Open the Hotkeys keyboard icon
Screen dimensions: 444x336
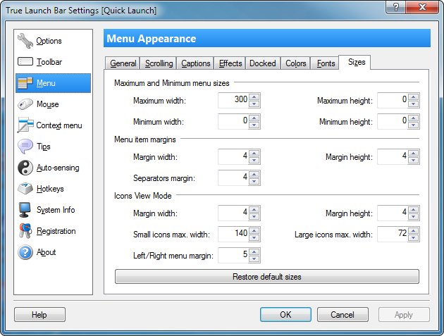point(25,189)
